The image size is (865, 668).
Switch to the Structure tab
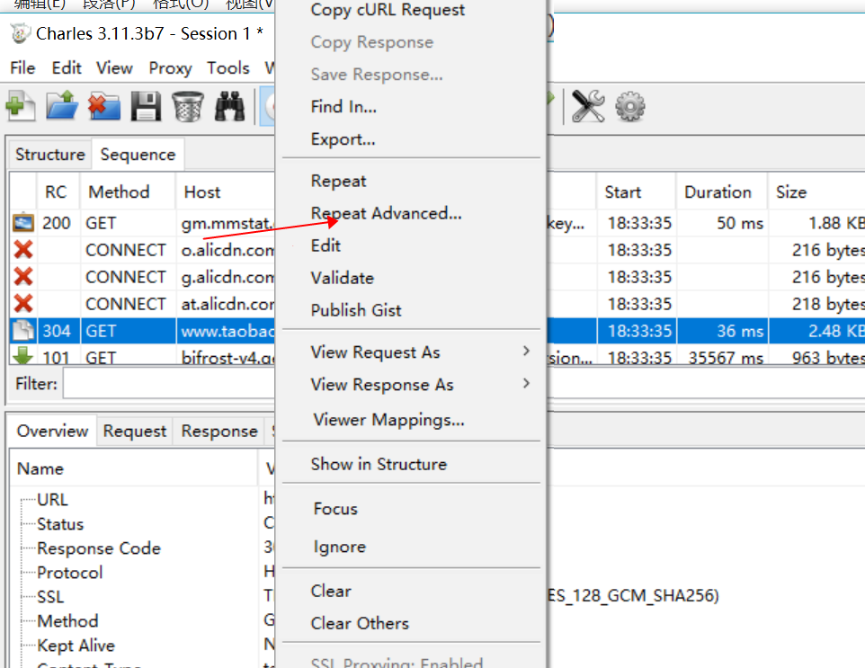[50, 155]
